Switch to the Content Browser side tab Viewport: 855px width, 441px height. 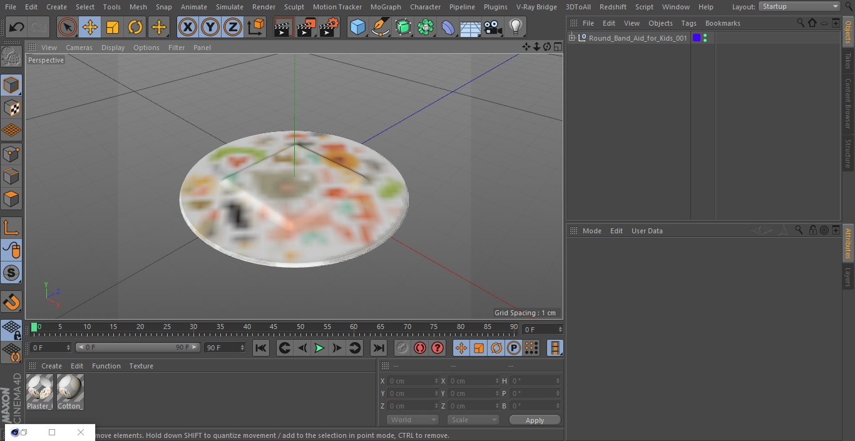pos(848,103)
